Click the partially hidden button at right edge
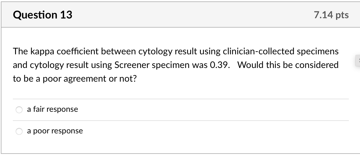The width and height of the screenshot is (360, 155). (358, 61)
